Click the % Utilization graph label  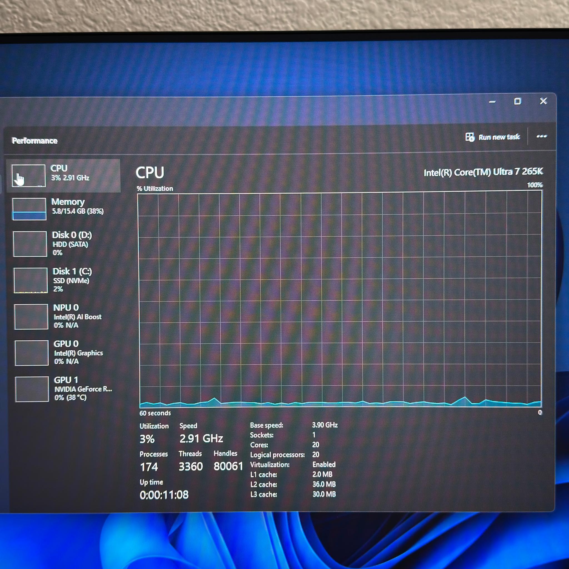[155, 189]
